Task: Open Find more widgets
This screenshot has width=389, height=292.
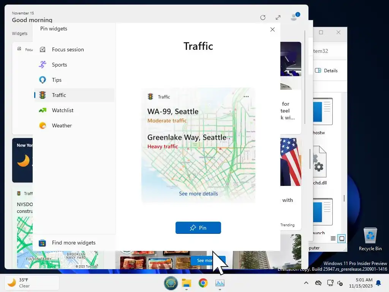Action: click(x=74, y=243)
